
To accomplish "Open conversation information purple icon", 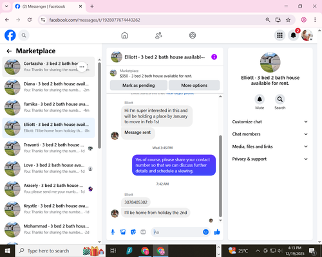I will 214,57.
